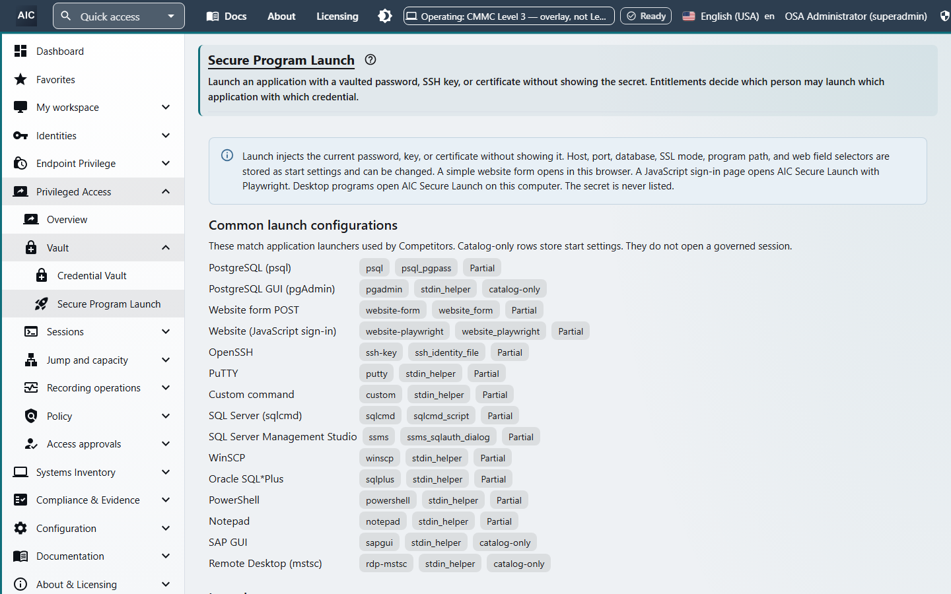Click the Dashboard grid icon
This screenshot has height=594, width=951.
point(20,51)
